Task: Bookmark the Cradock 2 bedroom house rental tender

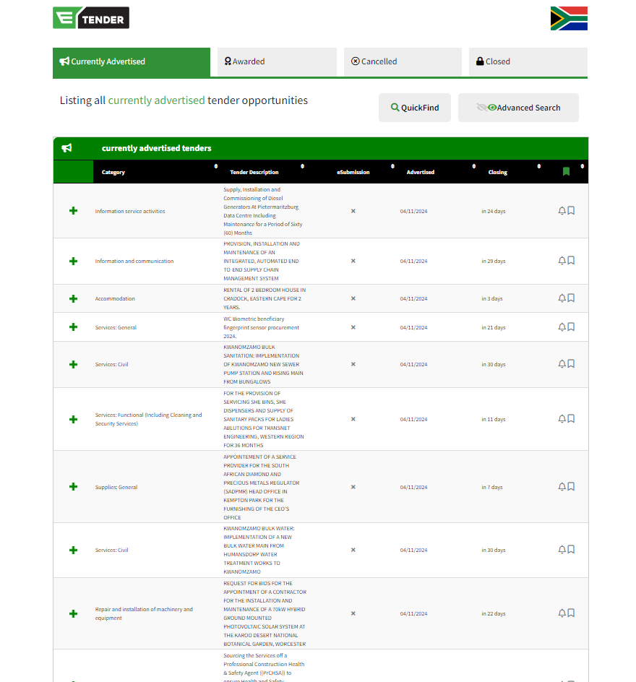Action: [571, 298]
